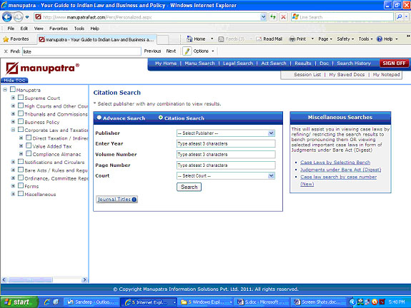This screenshot has height=308, width=411.
Task: Check the Value Added Tax checkbox
Action: click(x=29, y=145)
